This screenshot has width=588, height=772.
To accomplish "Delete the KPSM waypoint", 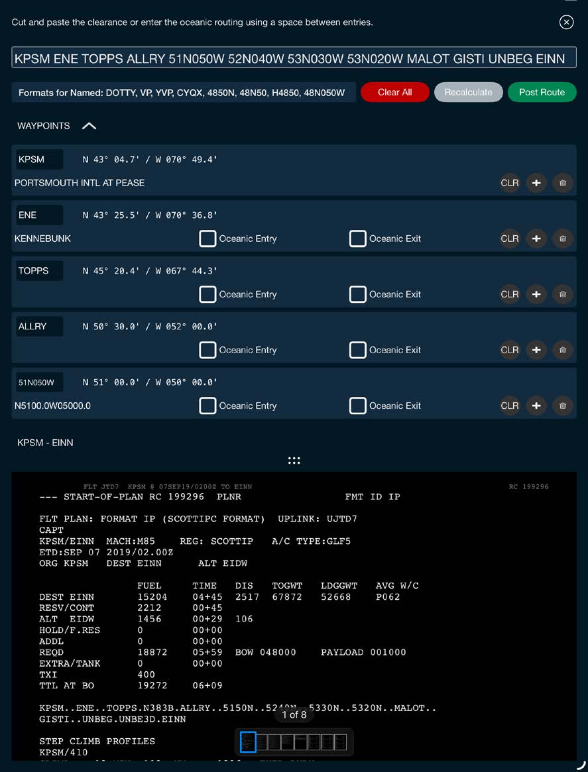I will click(562, 183).
